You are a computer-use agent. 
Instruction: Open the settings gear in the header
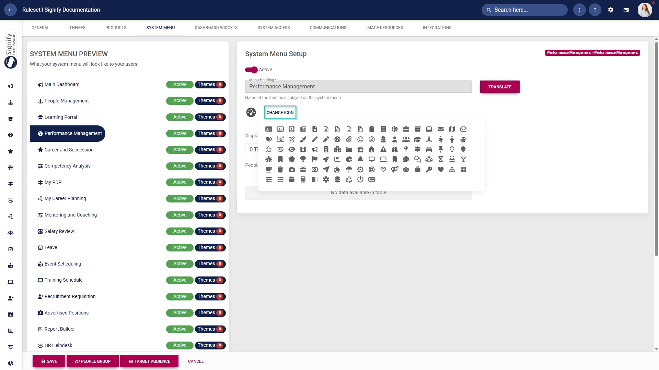pyautogui.click(x=611, y=10)
